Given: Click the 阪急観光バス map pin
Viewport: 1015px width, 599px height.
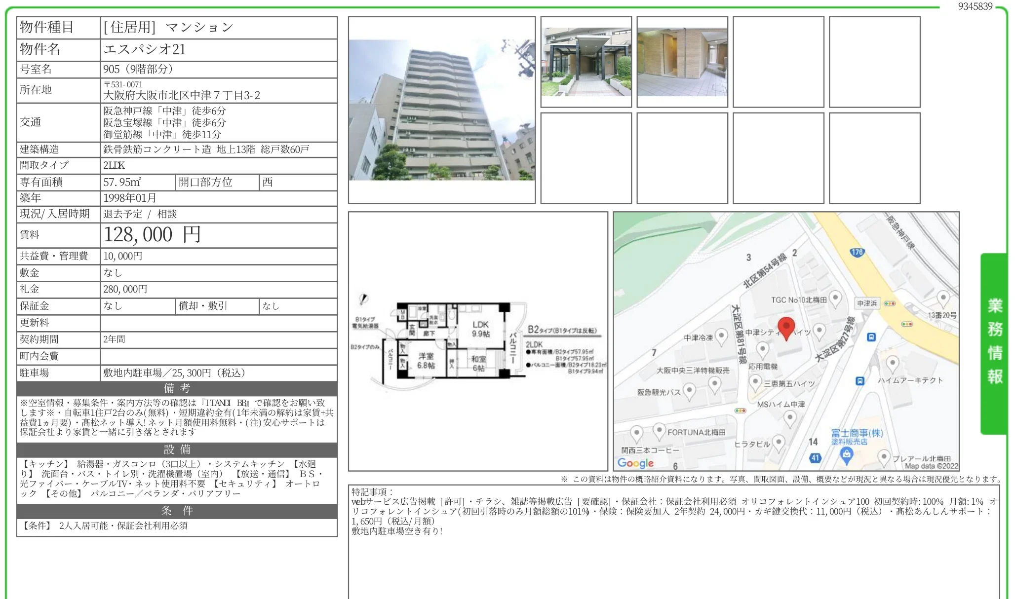Looking at the screenshot, I should (689, 391).
